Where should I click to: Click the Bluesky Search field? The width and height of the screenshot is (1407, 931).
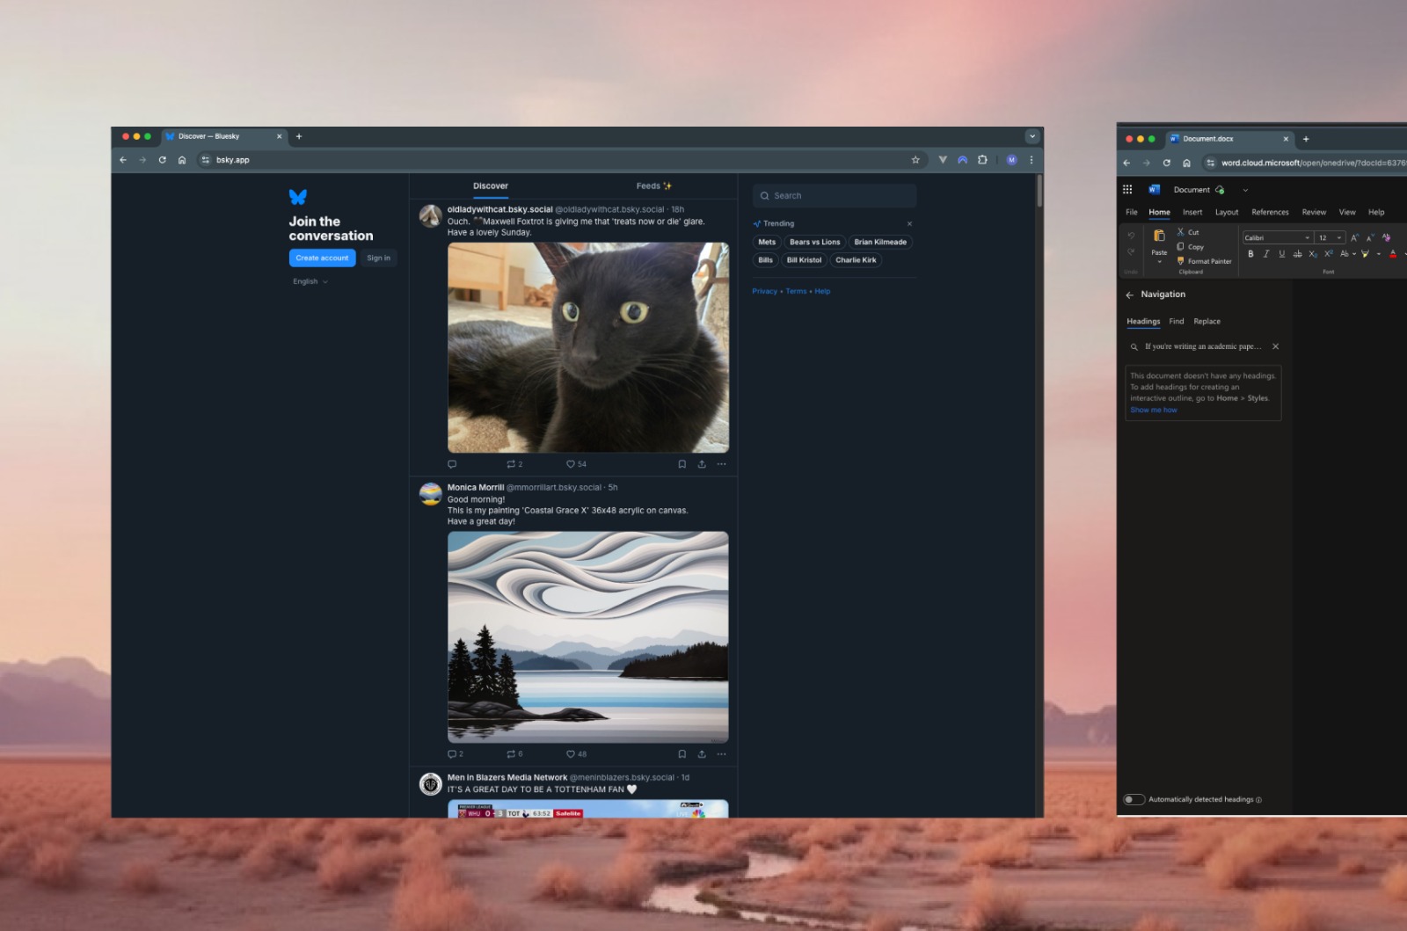[x=835, y=195]
